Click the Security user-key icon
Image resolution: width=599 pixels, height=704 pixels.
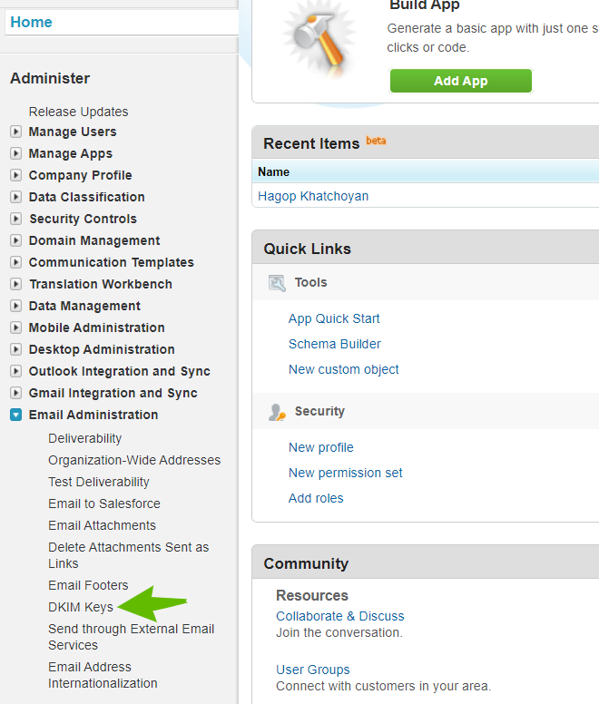[277, 412]
